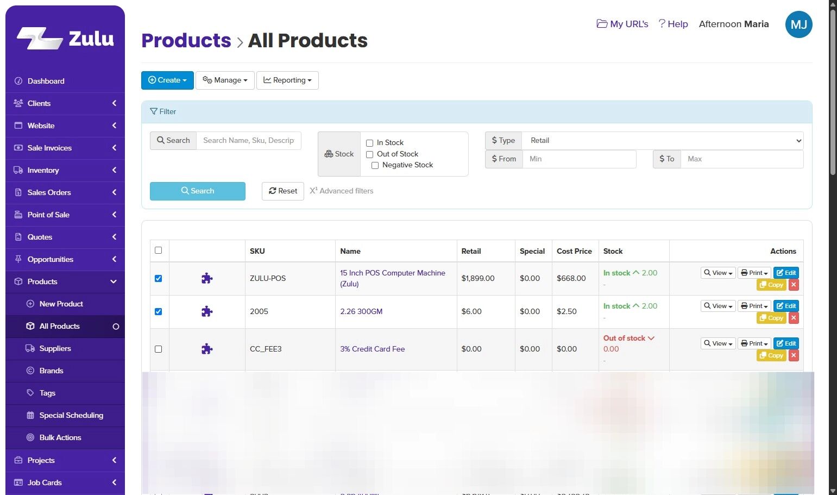
Task: Toggle the Negative Stock filter checkbox
Action: coord(375,165)
